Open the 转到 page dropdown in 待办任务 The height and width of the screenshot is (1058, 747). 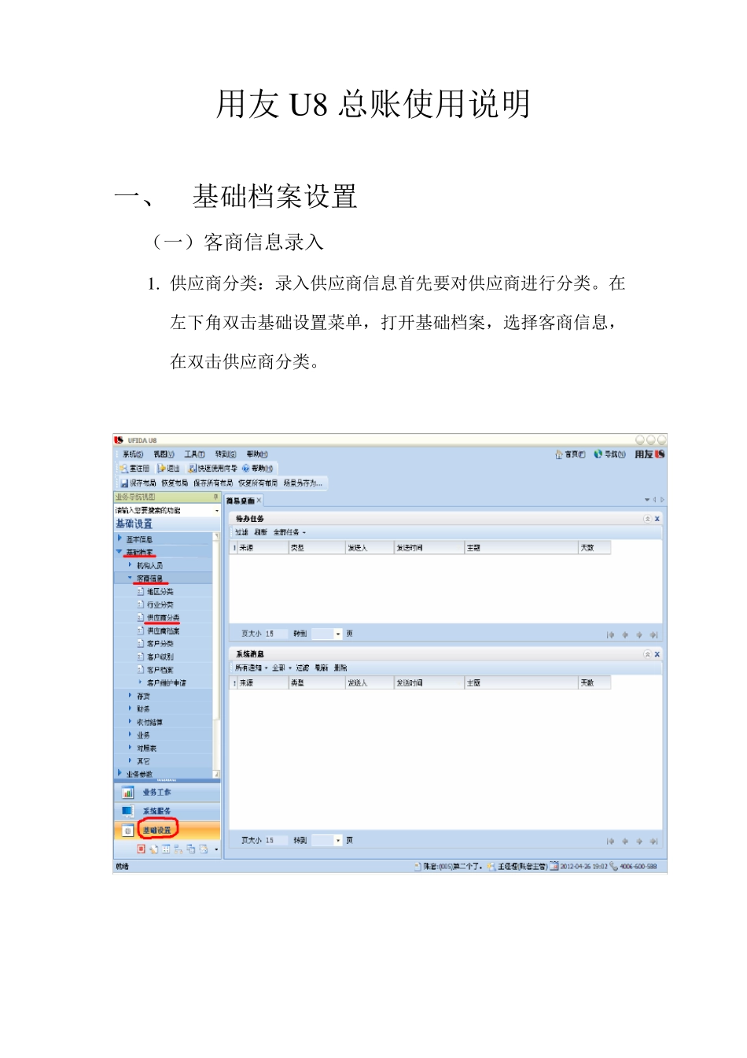click(x=339, y=634)
